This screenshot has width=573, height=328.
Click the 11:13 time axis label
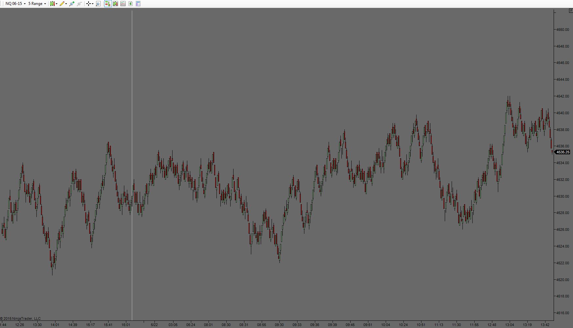[x=439, y=325]
